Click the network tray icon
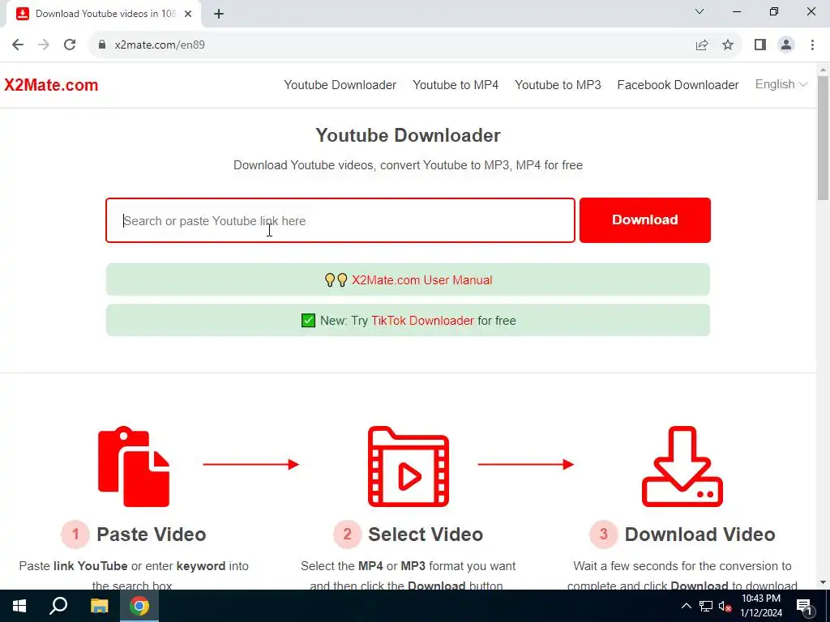This screenshot has height=622, width=830. [x=706, y=606]
